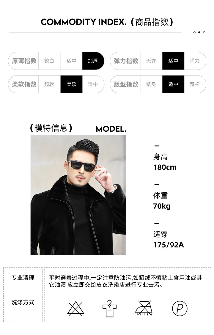Pick 弹力 in elasticity index
214x335 pixels.
[195, 61]
